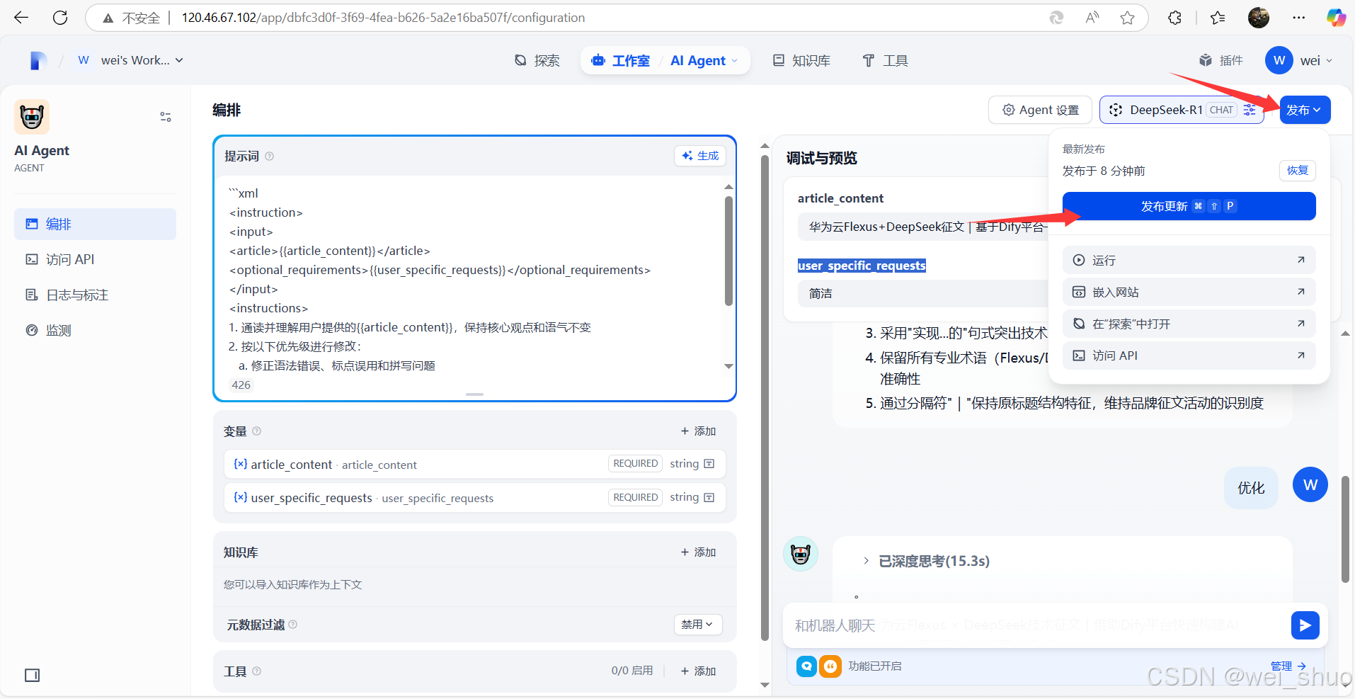The image size is (1355, 699).
Task: Open the browser three-dot menu
Action: point(1298,18)
